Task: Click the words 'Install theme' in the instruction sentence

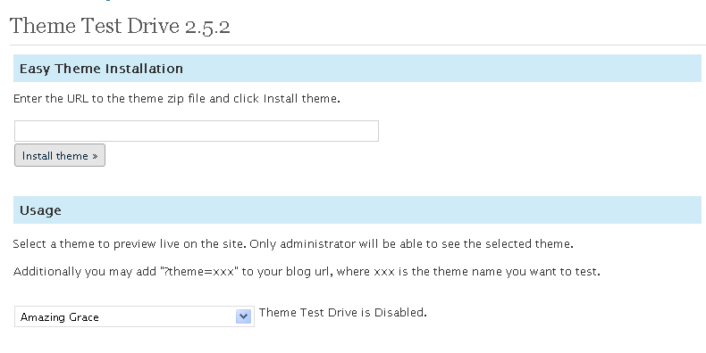Action: click(x=300, y=98)
